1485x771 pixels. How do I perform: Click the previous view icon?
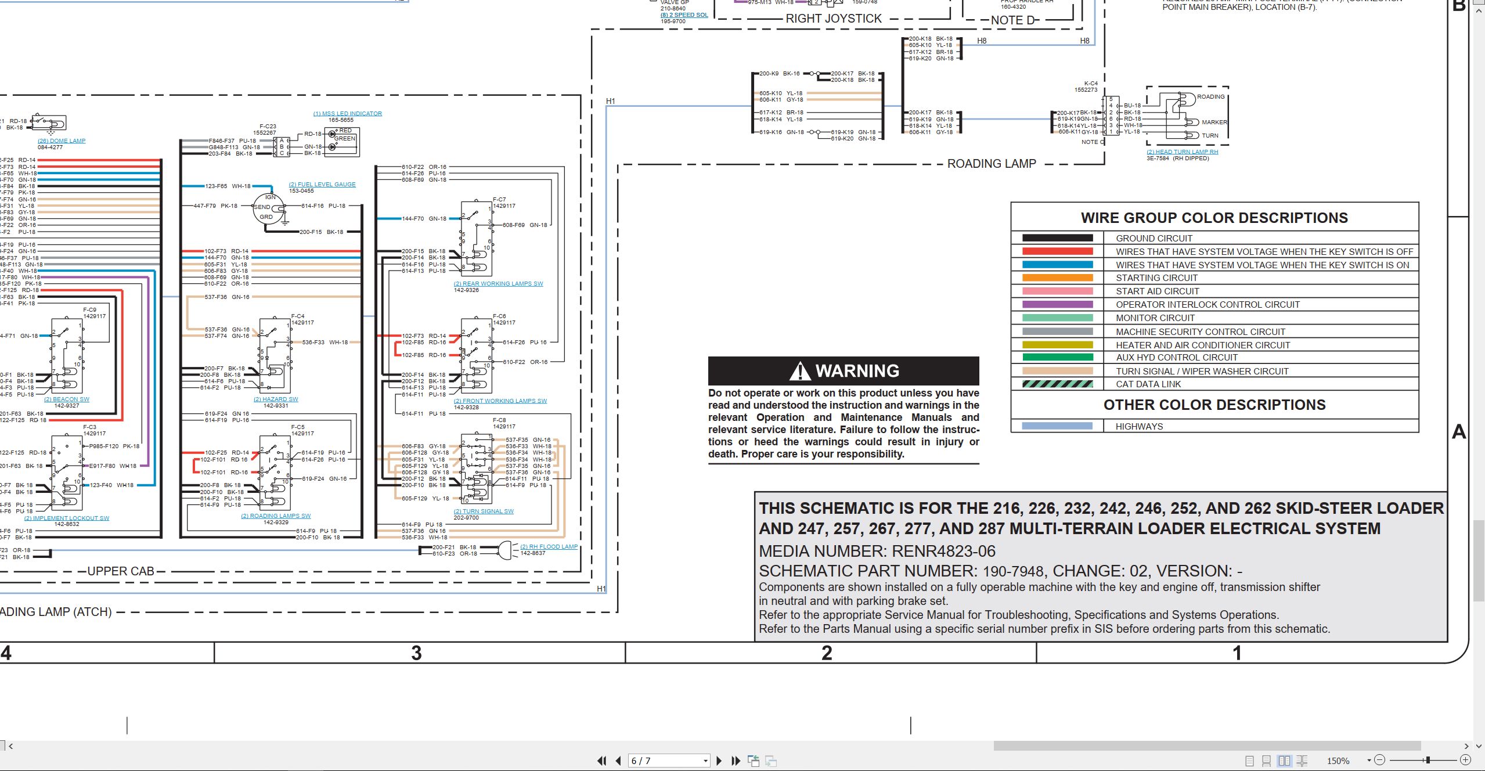[x=754, y=761]
